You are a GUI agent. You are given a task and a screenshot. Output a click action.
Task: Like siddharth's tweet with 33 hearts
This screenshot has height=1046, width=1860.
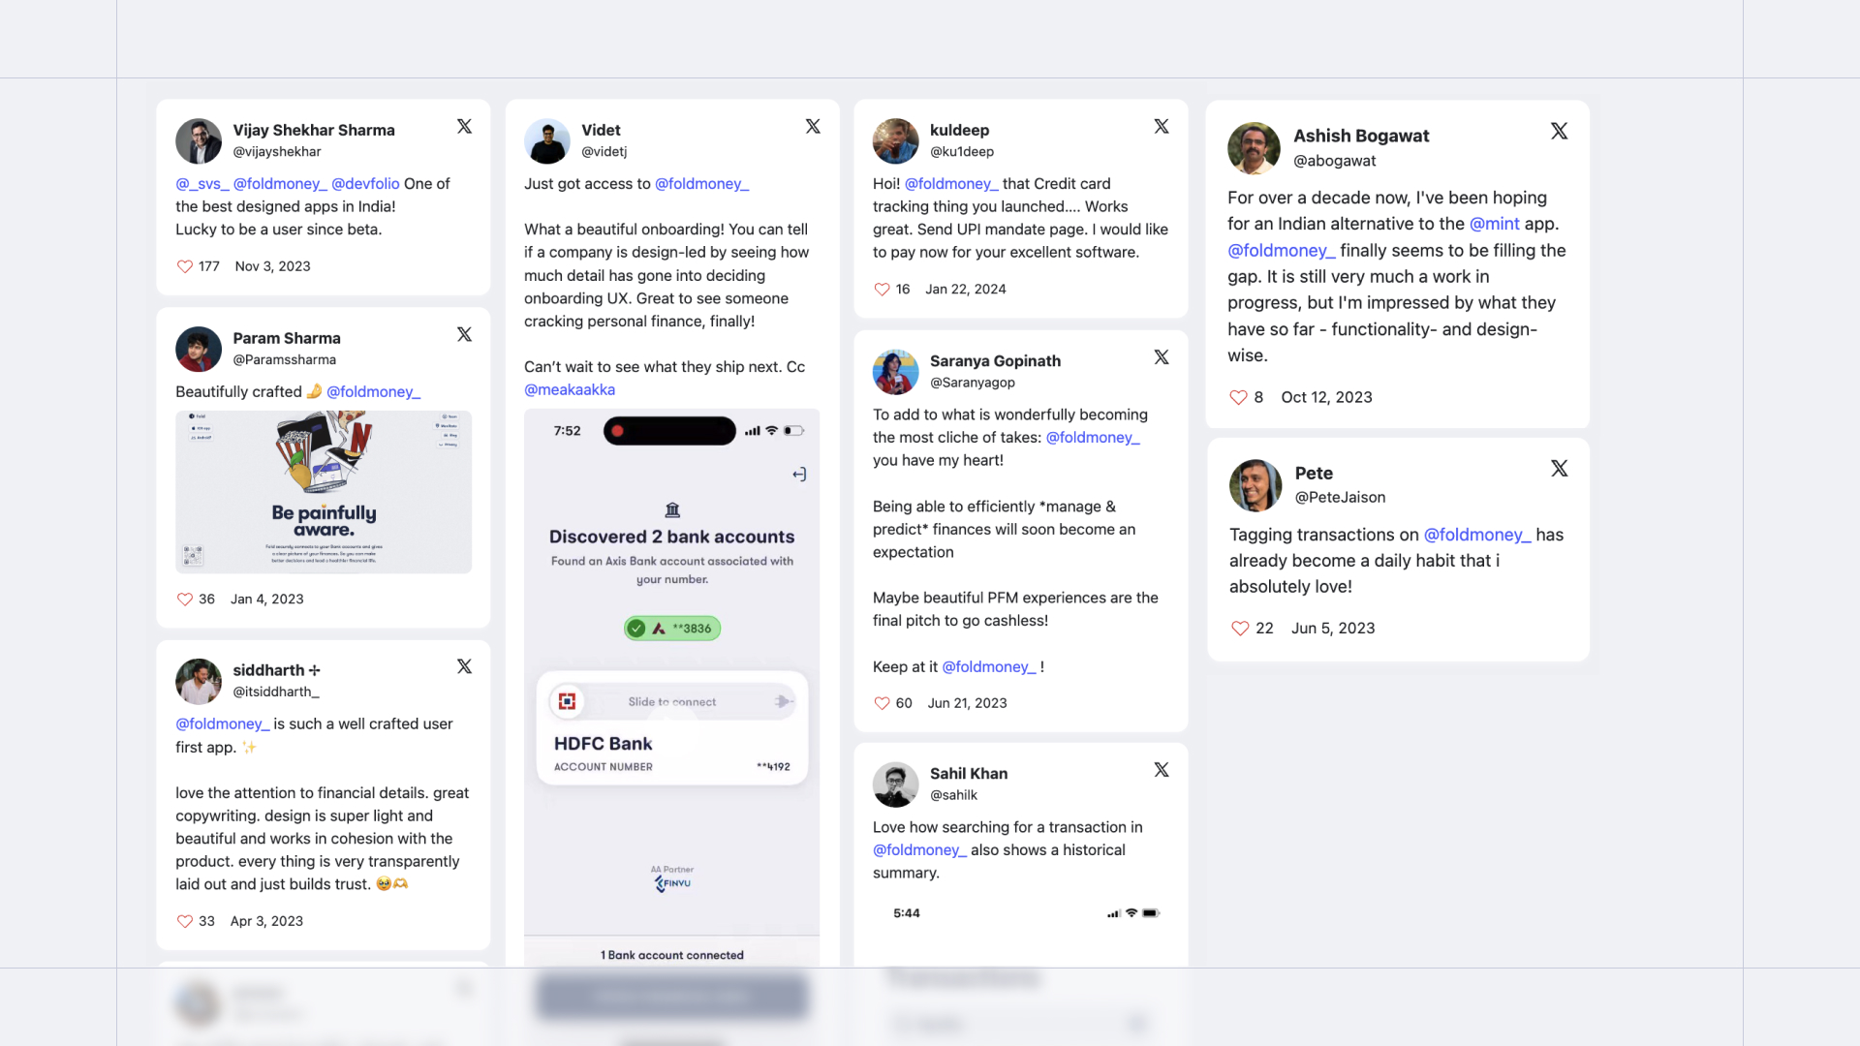click(184, 921)
